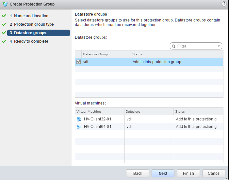This screenshot has height=180, width=229.
Task: Click the green checkmark beside Ready to complete
Action: click(4, 41)
